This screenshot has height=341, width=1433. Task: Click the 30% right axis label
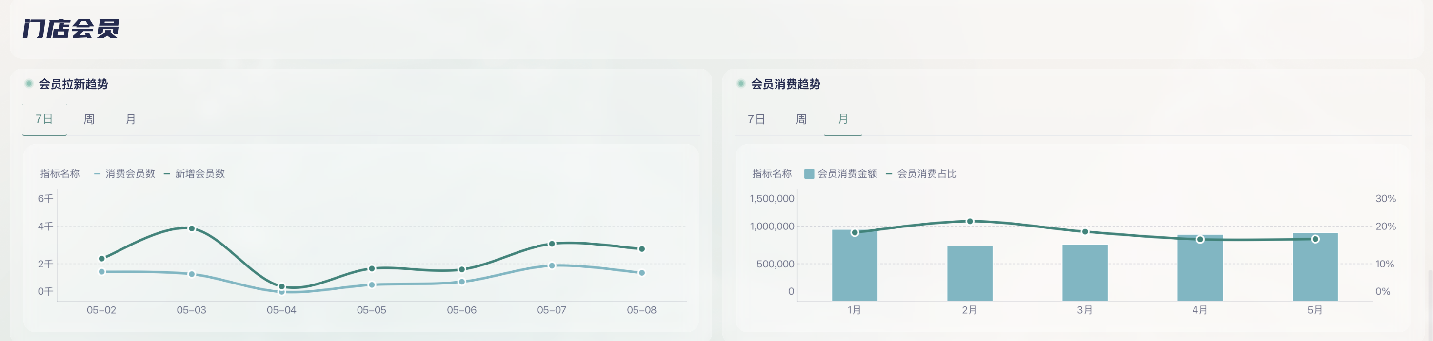pyautogui.click(x=1386, y=198)
